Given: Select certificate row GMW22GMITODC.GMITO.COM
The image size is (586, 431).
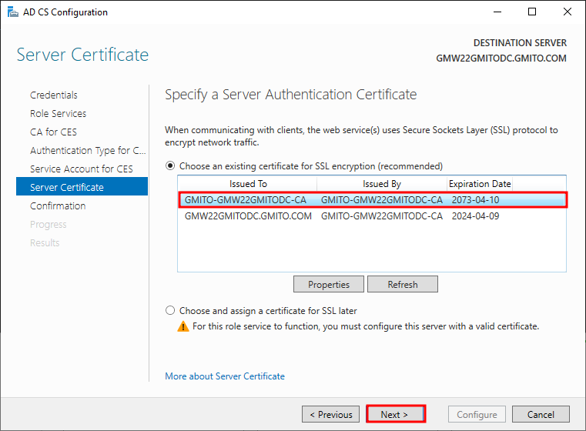Looking at the screenshot, I should coord(373,215).
